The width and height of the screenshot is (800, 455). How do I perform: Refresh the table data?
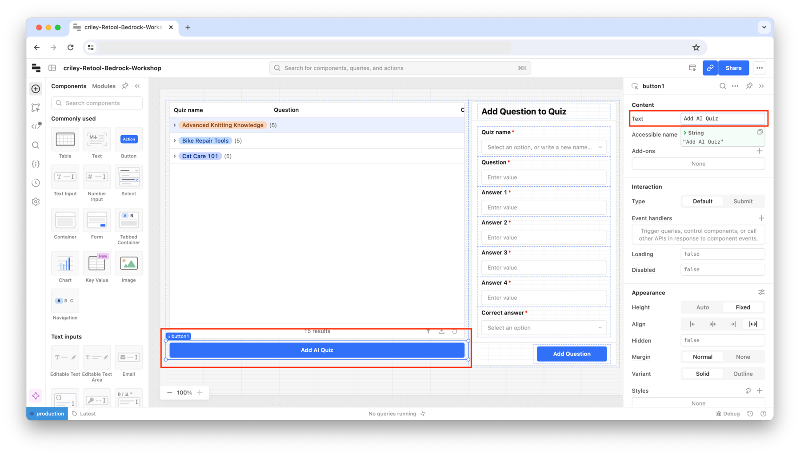click(455, 331)
